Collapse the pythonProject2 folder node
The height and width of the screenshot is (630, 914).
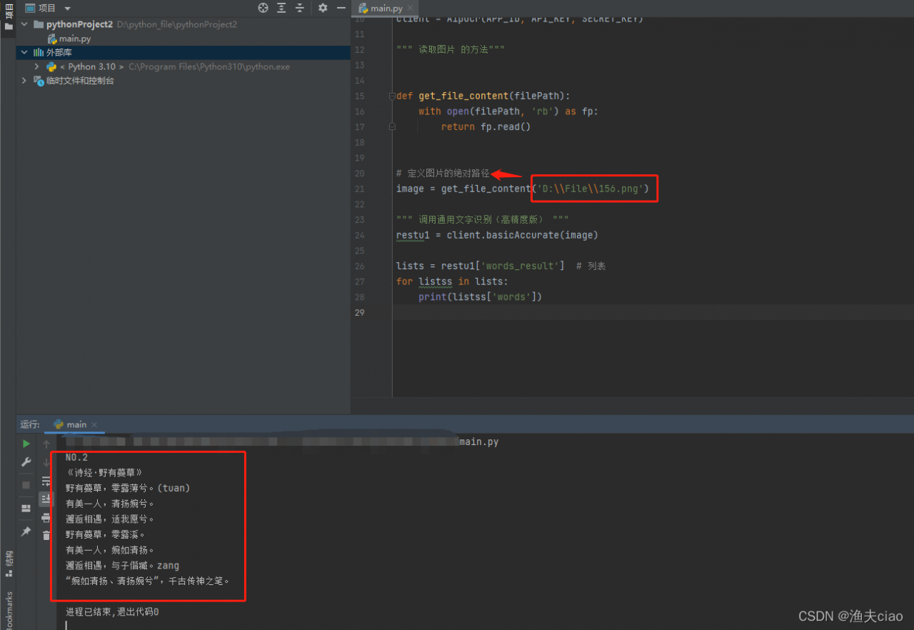coord(25,24)
